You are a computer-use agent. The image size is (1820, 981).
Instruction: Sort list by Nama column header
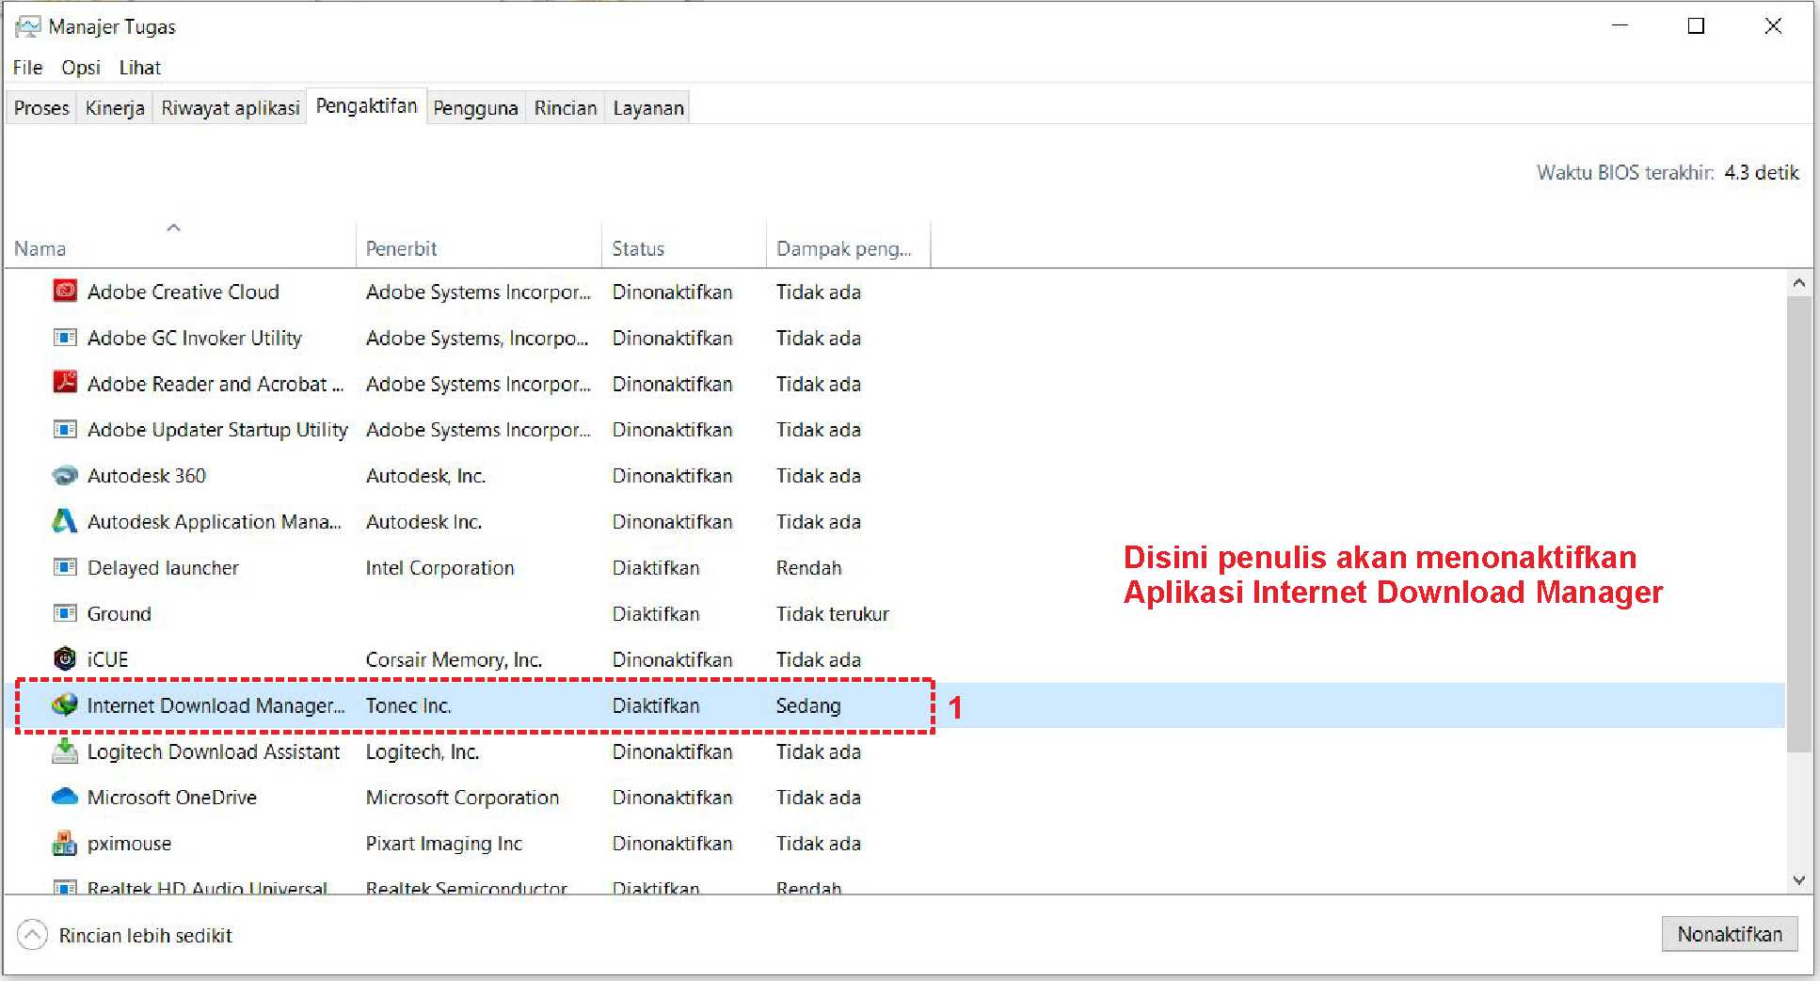tap(40, 248)
